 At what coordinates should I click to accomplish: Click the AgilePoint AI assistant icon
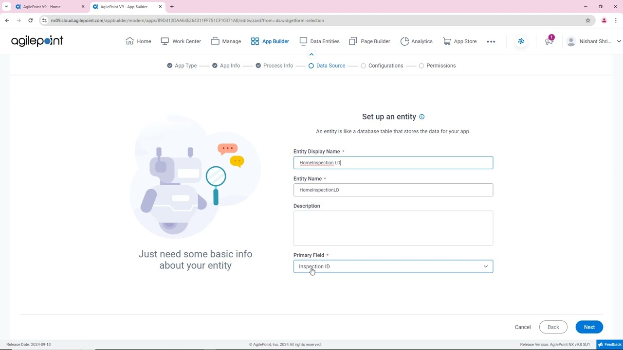coord(521,41)
